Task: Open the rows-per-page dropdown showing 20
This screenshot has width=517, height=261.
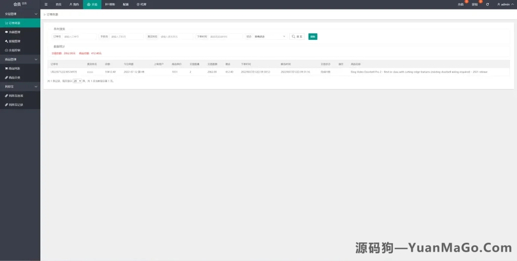Action: [77, 81]
